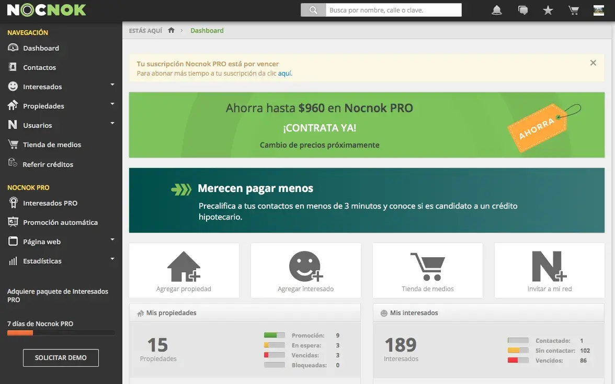615x384 pixels.
Task: Expand the Propiedades menu arrow
Action: point(112,104)
